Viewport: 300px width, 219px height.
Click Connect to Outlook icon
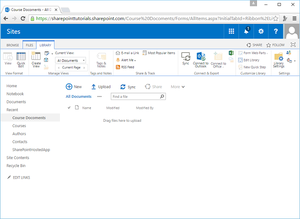click(x=200, y=57)
